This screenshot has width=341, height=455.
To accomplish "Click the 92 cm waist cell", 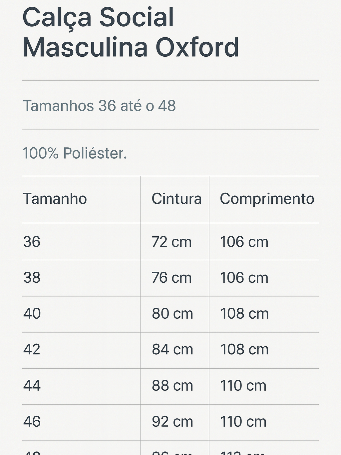I will [172, 422].
